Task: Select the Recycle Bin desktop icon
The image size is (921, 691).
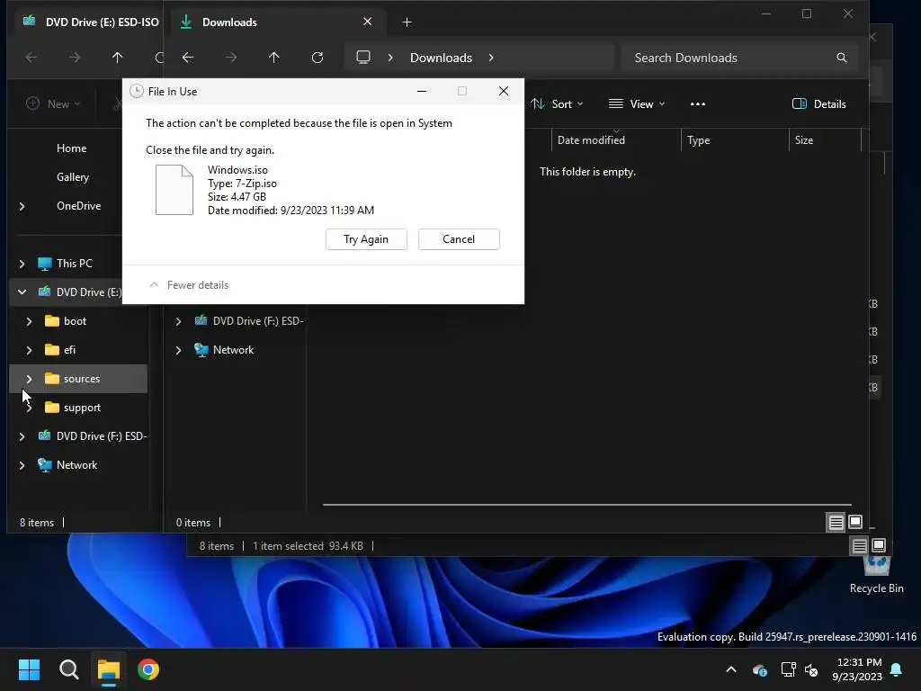Action: click(x=876, y=575)
